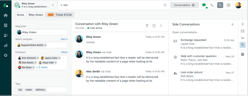
Task: Open knowledge book icon in right rail
Action: 242,31
